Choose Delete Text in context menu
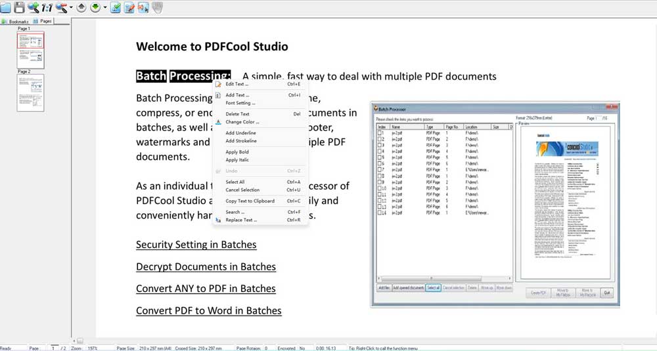Screen dimensions: 657x351 click(260, 114)
